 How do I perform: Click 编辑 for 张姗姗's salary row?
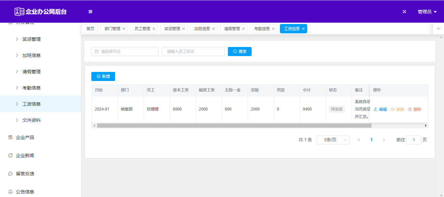click(x=380, y=110)
